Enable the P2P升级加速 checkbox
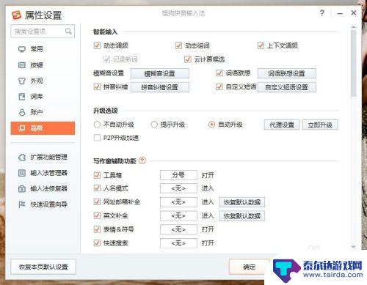Image resolution: width=367 pixels, height=285 pixels. [x=97, y=138]
